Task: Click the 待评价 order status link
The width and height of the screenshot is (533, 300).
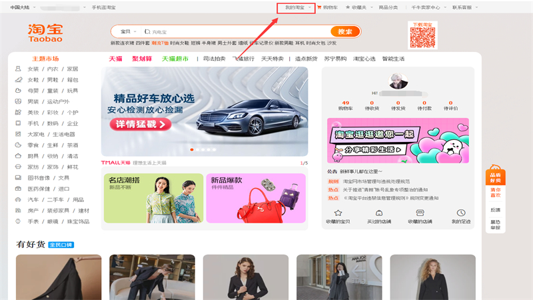Action: 451,105
